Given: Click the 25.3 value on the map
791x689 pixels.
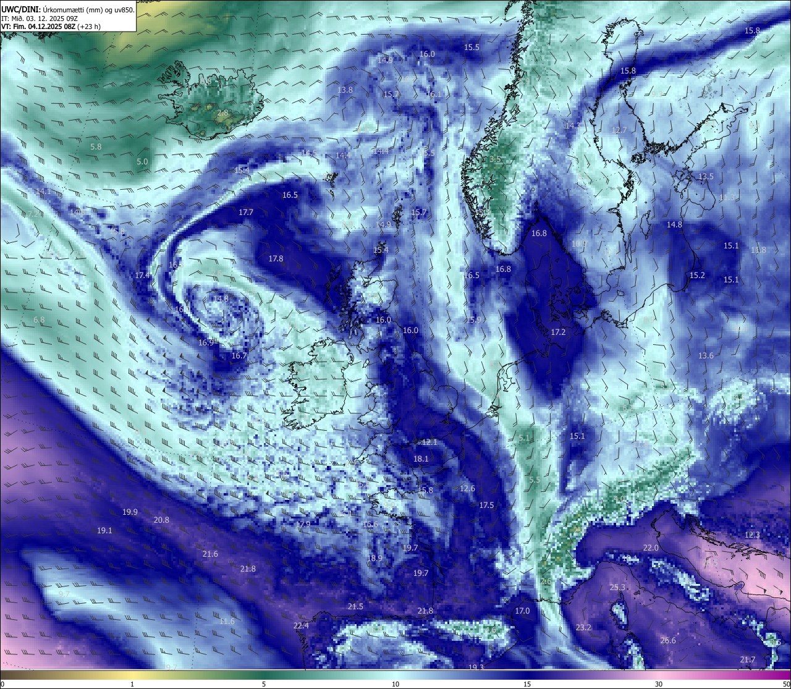Looking at the screenshot, I should pyautogui.click(x=617, y=588).
